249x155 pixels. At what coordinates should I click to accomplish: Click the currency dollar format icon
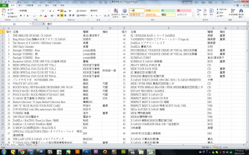pyautogui.click(x=92, y=15)
